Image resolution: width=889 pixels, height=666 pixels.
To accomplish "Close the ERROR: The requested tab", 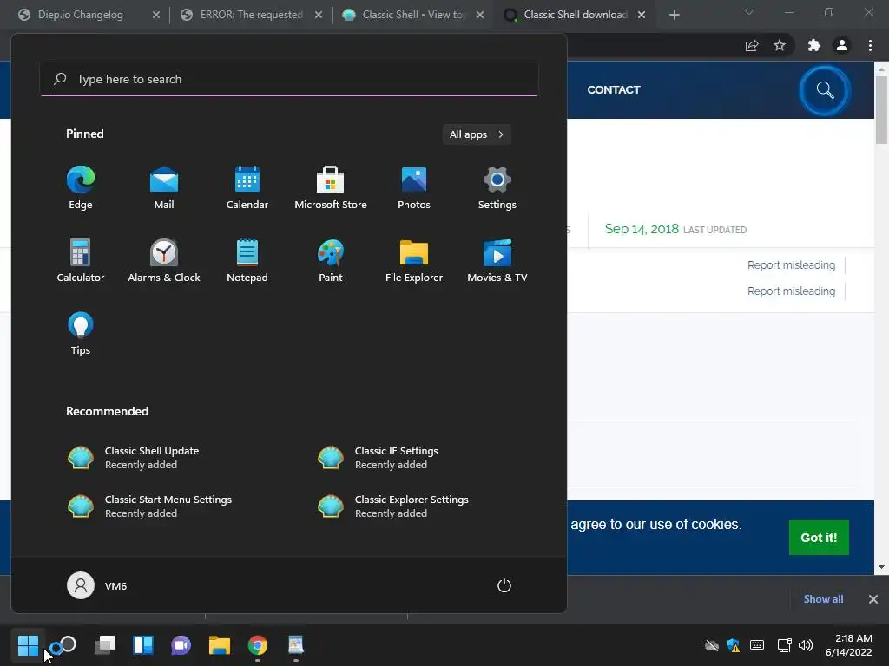I will coord(318,15).
